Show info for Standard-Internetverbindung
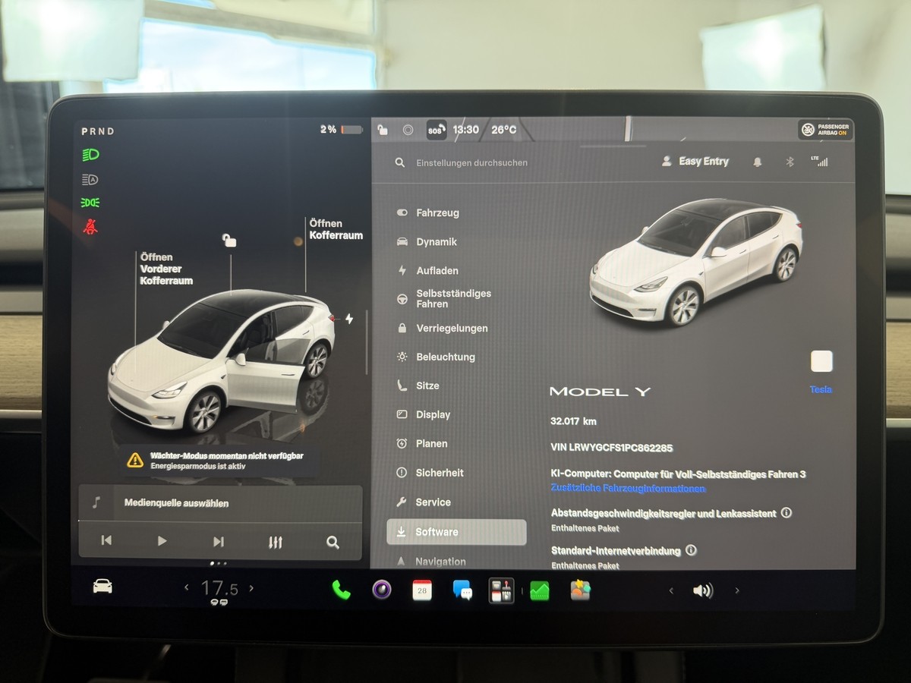The image size is (911, 683). [691, 550]
